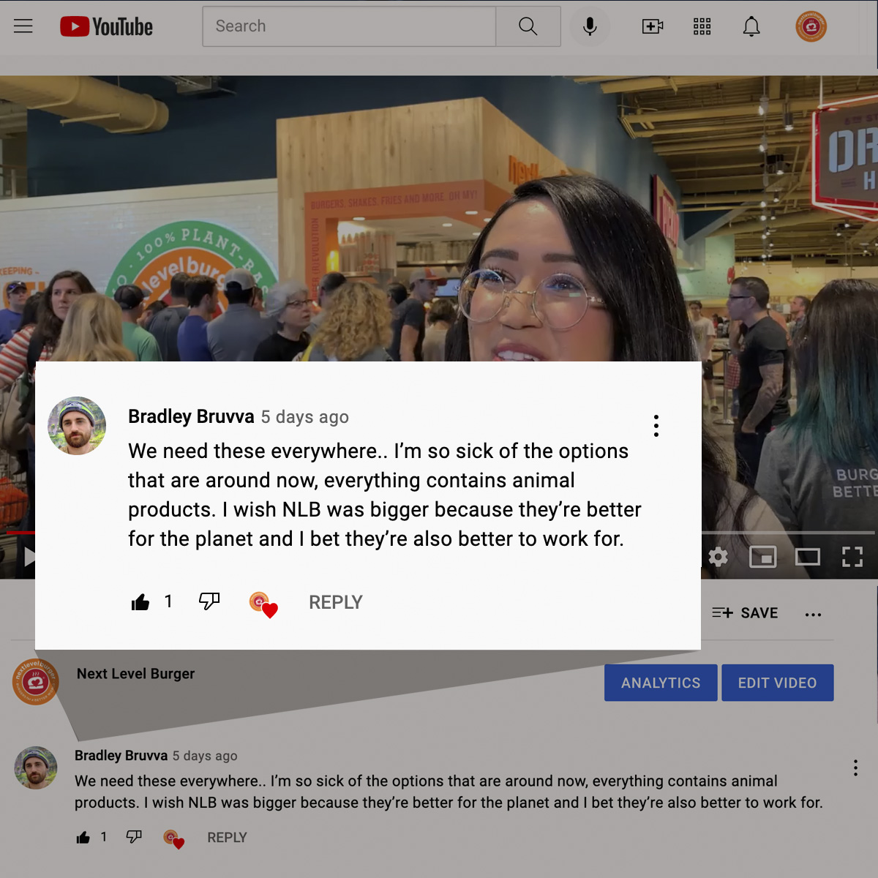
Task: Toggle creator heart on enlarged comment
Action: tap(263, 604)
